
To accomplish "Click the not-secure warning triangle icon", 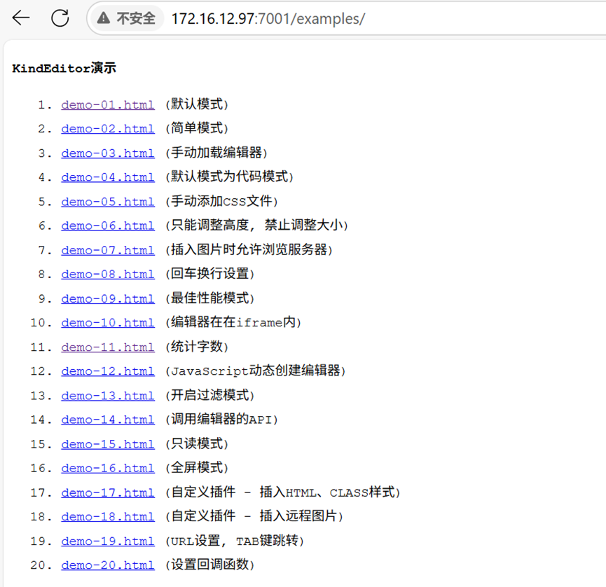I will pyautogui.click(x=103, y=18).
